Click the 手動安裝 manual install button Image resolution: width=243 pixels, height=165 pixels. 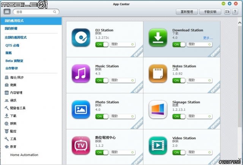point(210,12)
